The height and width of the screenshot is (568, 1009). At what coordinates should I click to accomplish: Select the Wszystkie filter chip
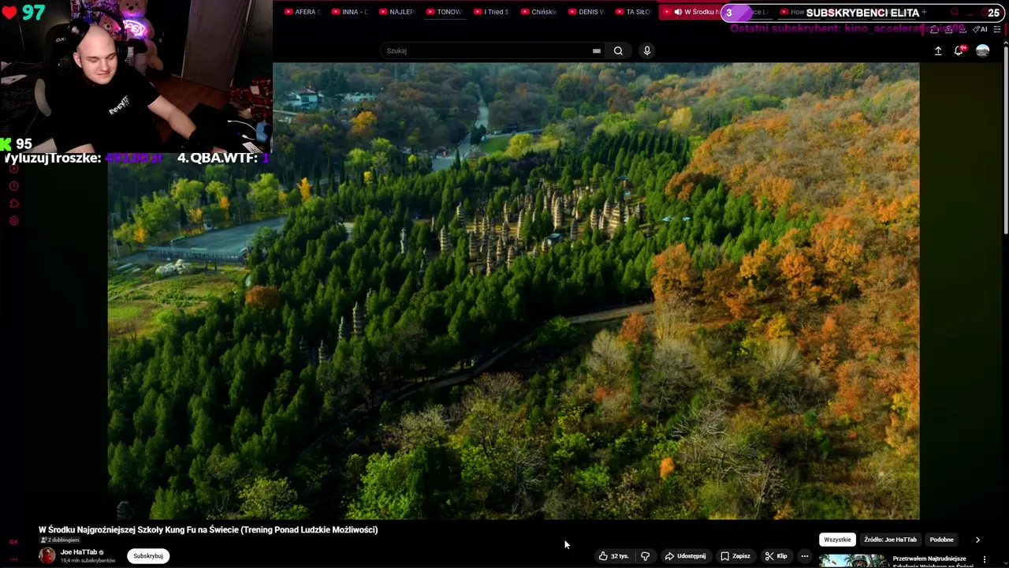point(837,540)
